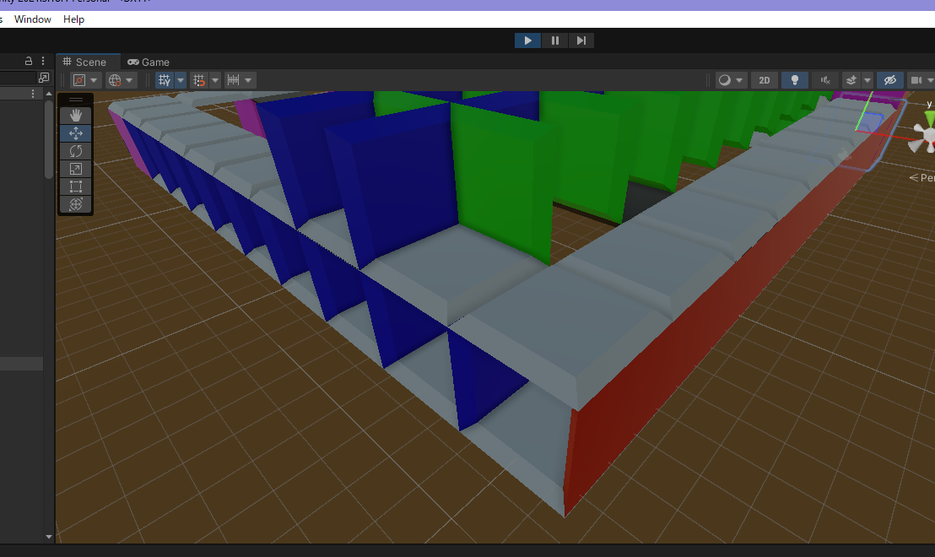
Task: Click the Play button
Action: (x=527, y=41)
